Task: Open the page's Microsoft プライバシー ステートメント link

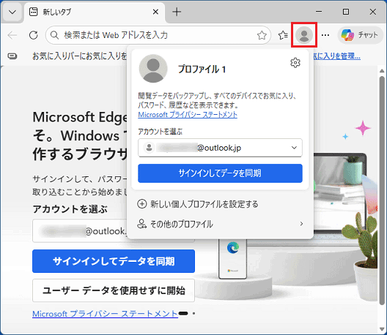Action: click(105, 314)
